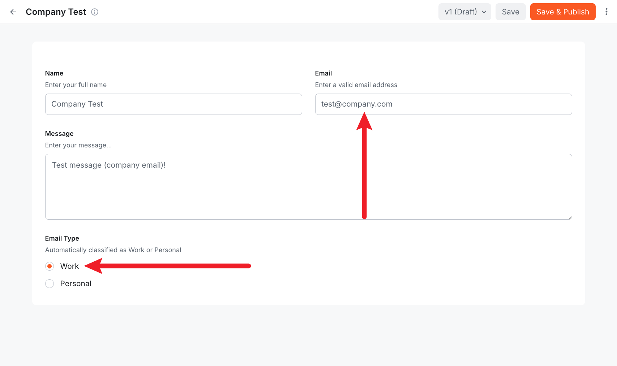
Task: Click the Company Test page title
Action: 56,12
